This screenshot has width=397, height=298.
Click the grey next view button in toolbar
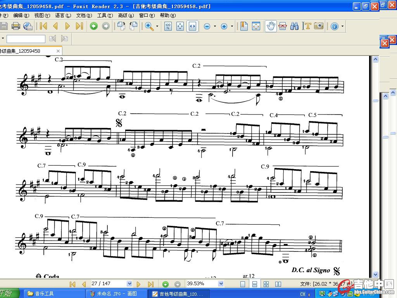point(106,26)
